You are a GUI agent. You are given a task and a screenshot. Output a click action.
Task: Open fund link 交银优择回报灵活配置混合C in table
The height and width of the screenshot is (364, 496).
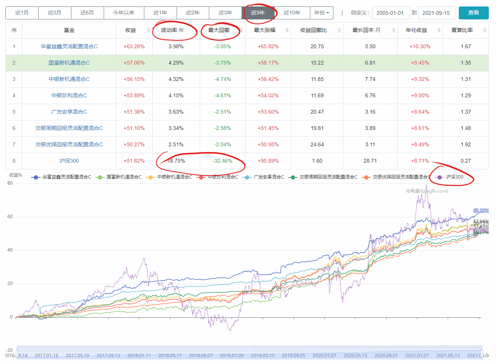point(69,144)
